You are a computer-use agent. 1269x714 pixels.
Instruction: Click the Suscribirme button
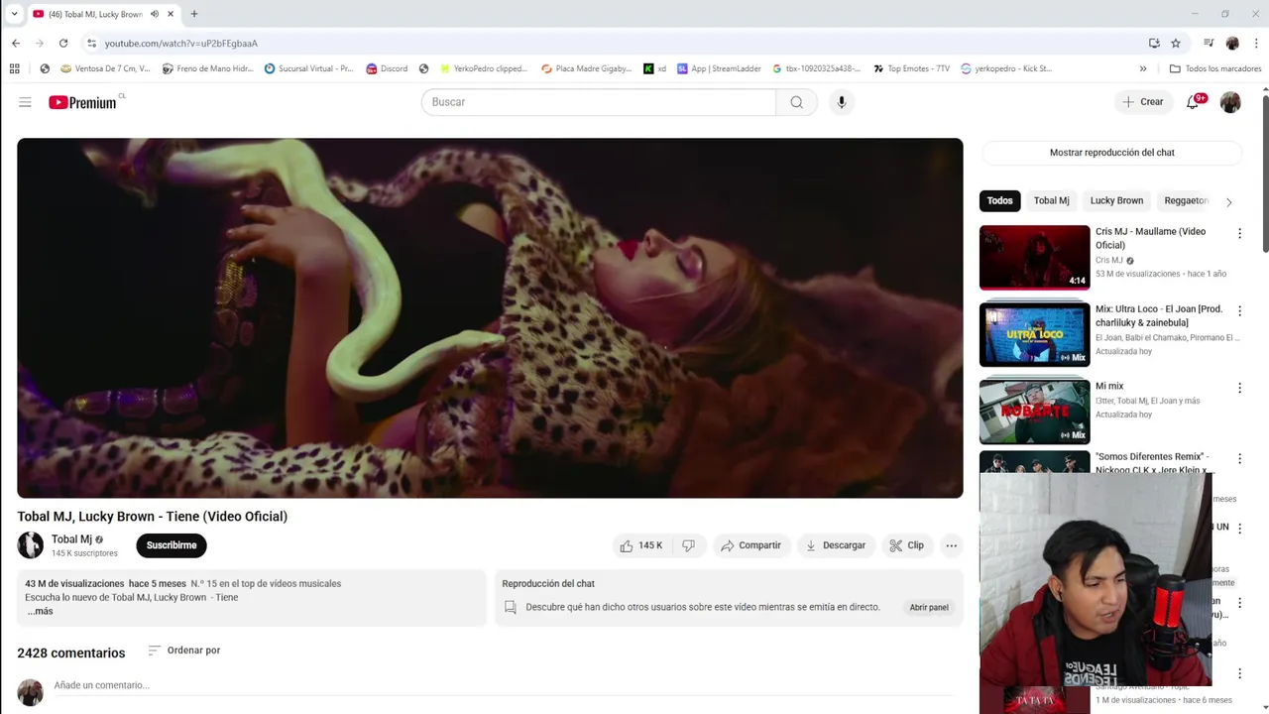coord(172,545)
